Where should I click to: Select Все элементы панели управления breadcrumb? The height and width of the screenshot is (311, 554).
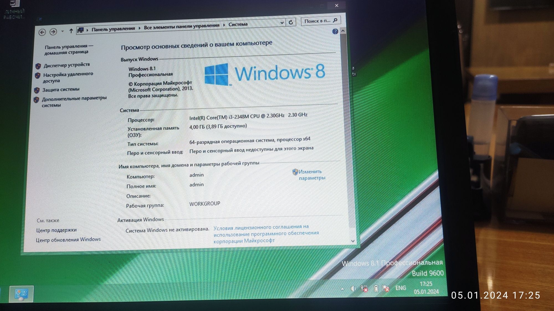click(x=181, y=26)
